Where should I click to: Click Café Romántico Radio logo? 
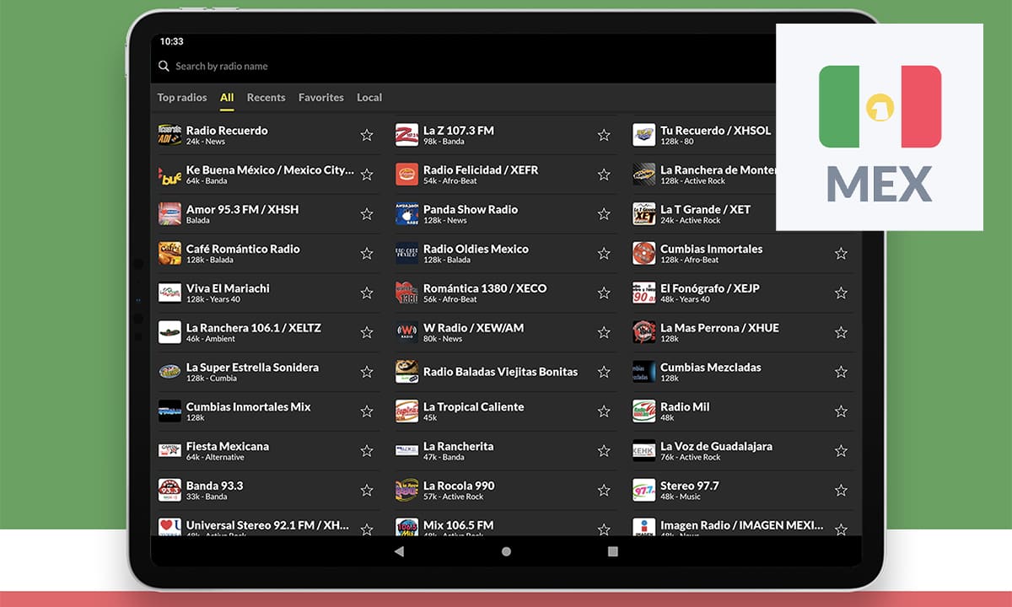tap(170, 253)
